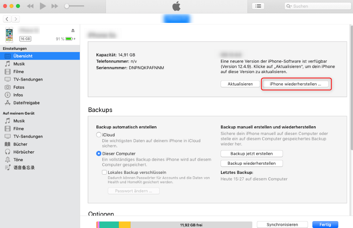This screenshot has height=228, width=353.
Task: Select the iCloud backup radio button
Action: [99, 135]
